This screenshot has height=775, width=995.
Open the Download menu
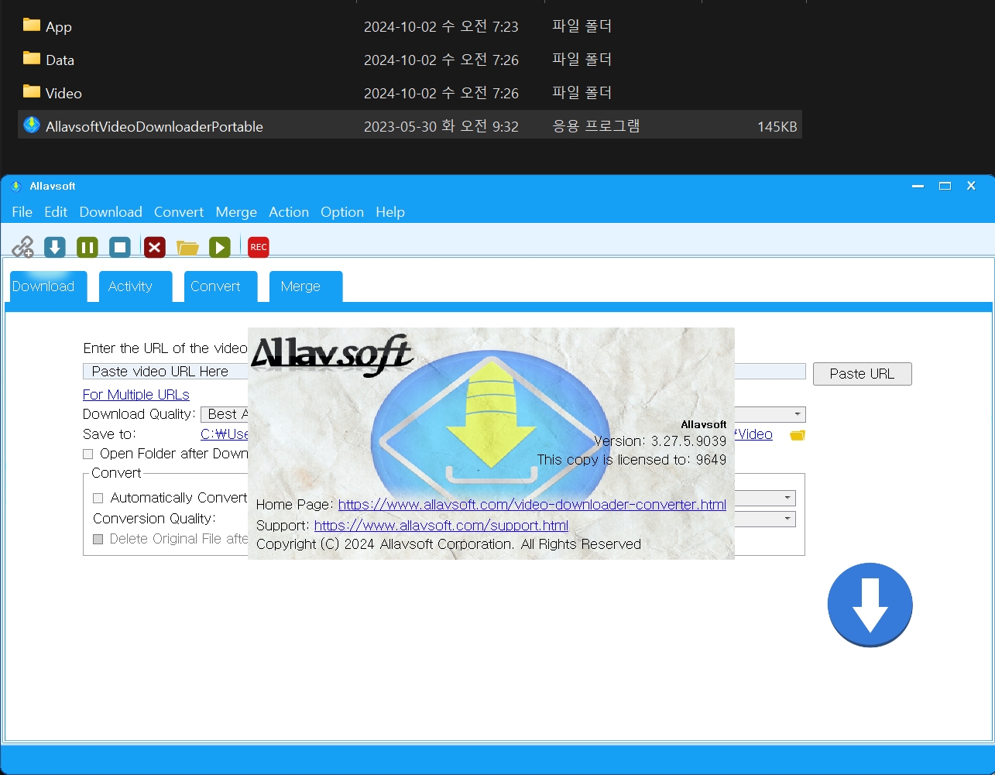click(x=111, y=212)
